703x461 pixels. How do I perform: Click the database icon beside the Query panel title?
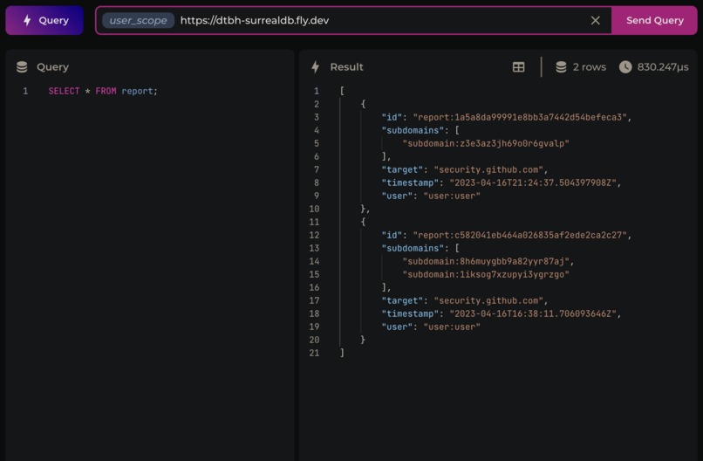(22, 67)
